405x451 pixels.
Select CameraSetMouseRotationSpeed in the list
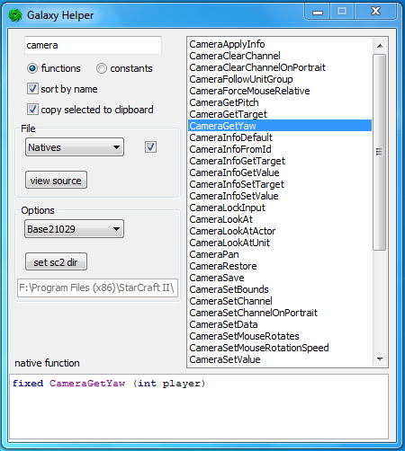point(280,348)
